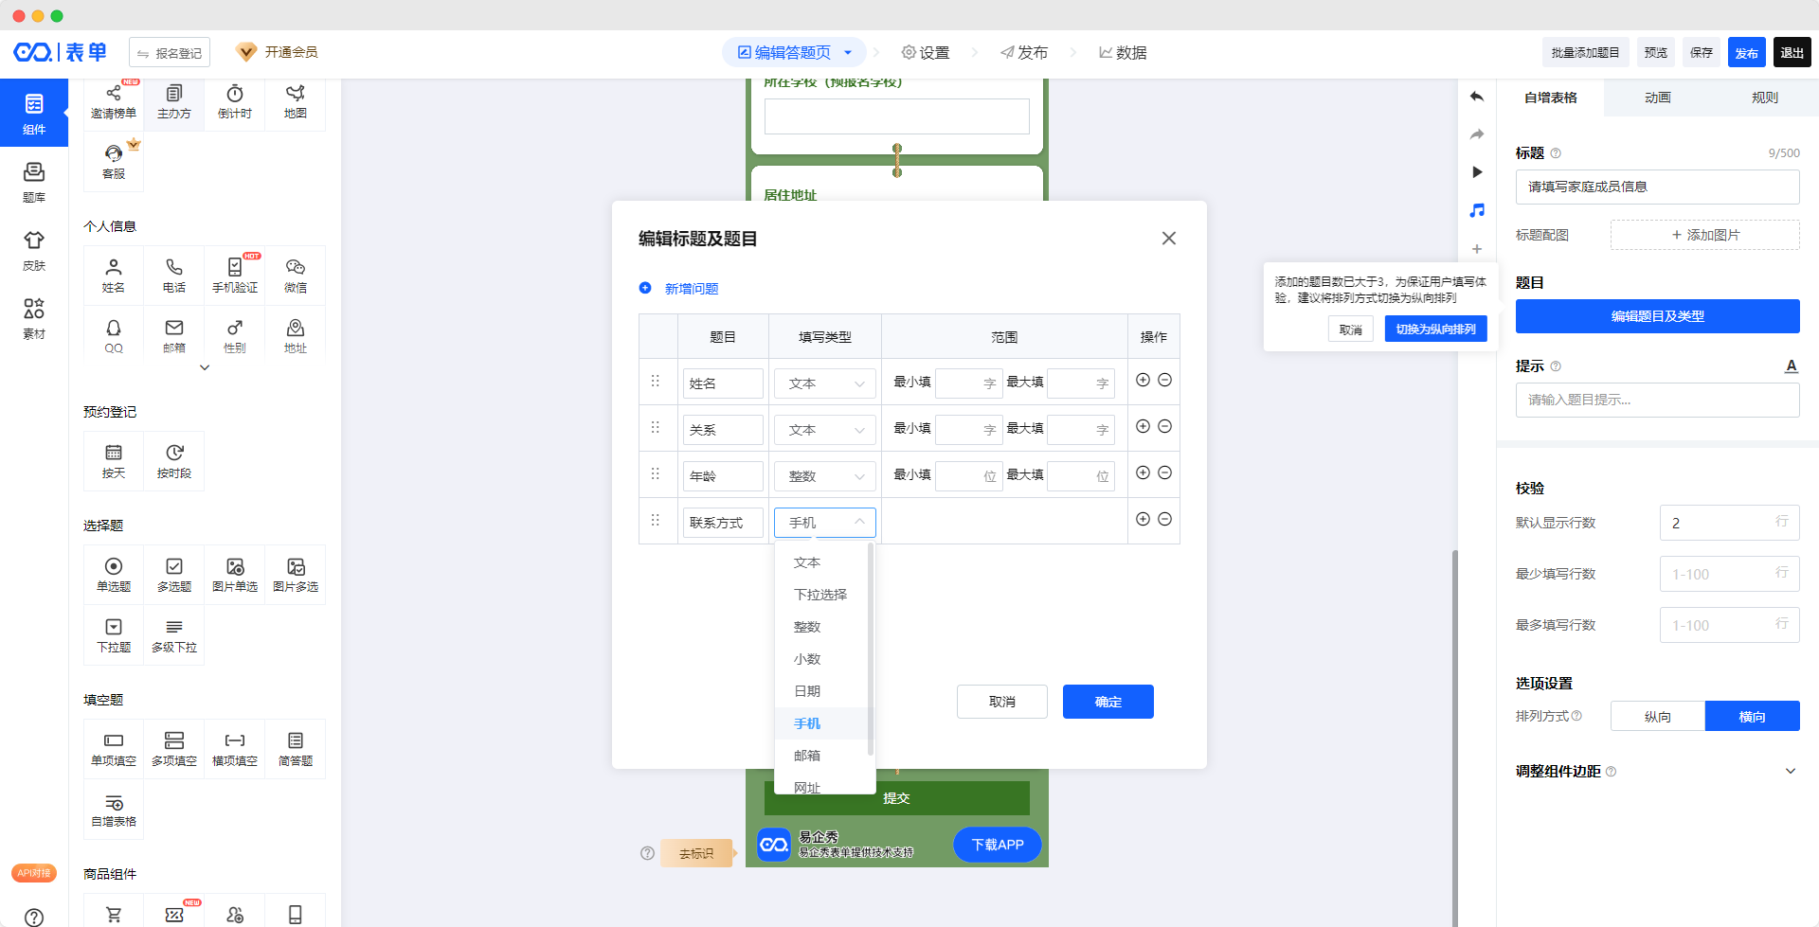1819x927 pixels.
Task: Add the 手机验证 component
Action: pyautogui.click(x=235, y=275)
